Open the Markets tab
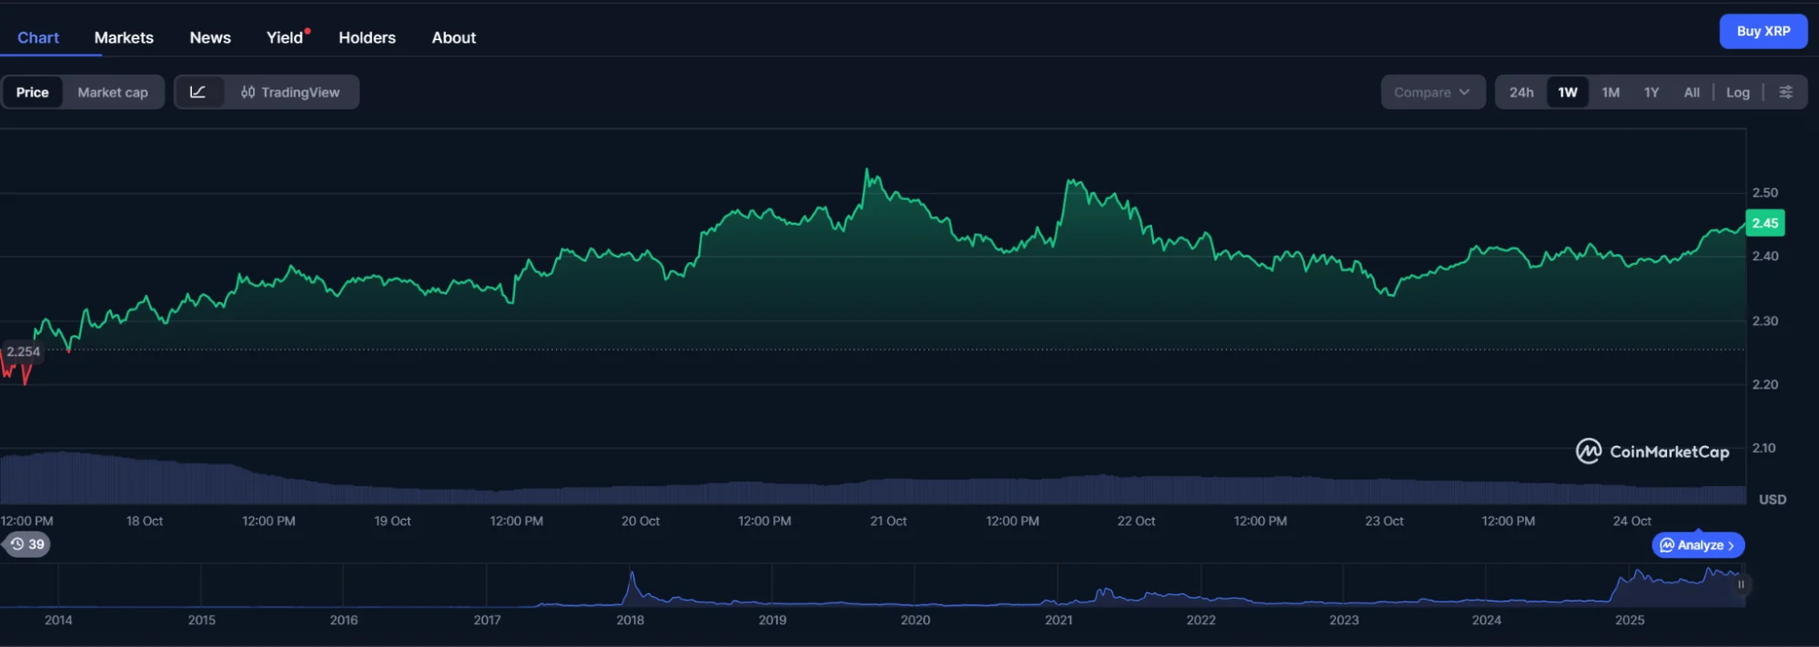The height and width of the screenshot is (647, 1819). (124, 37)
